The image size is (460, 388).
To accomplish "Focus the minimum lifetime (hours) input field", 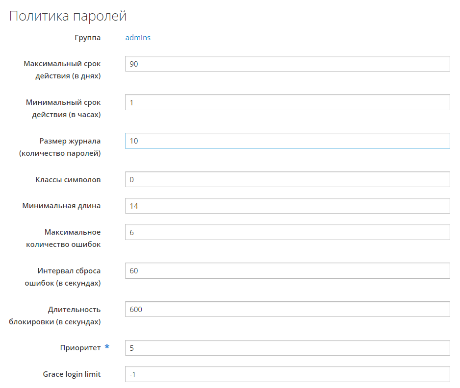I will (x=287, y=102).
